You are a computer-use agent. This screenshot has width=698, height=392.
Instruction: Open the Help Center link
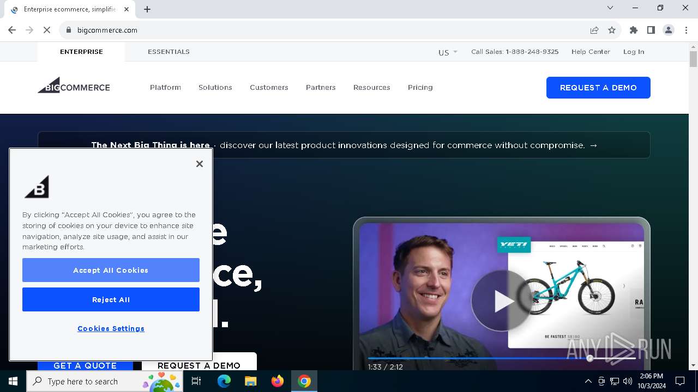[591, 52]
